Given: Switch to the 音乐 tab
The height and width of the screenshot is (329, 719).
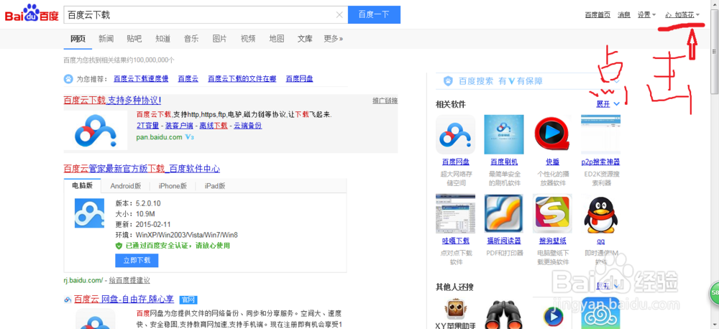Looking at the screenshot, I should [x=191, y=39].
